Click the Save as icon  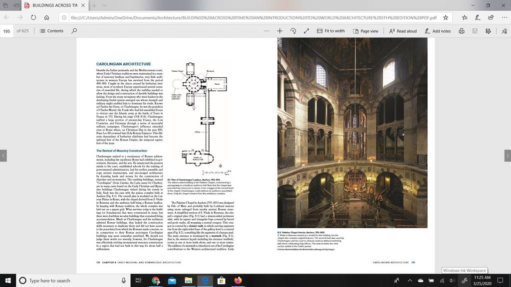pos(488,31)
